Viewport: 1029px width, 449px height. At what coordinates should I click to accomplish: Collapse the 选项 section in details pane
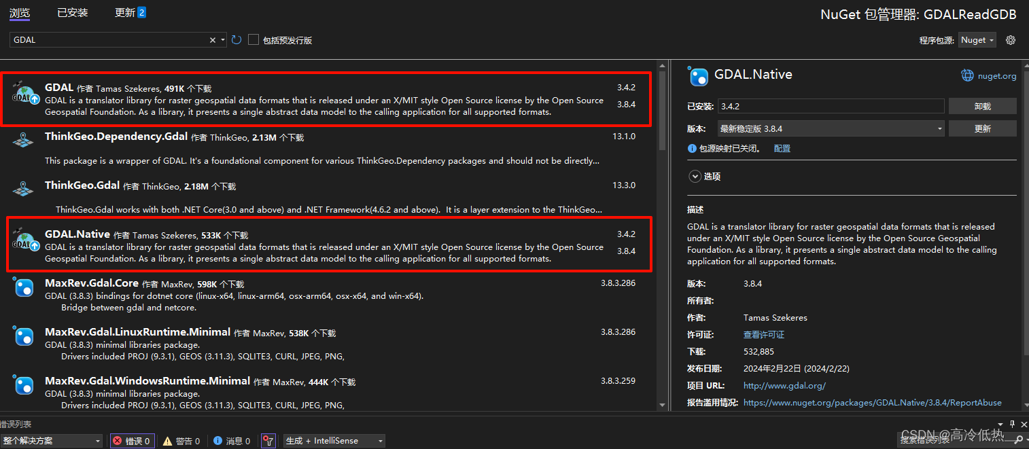[x=695, y=176]
